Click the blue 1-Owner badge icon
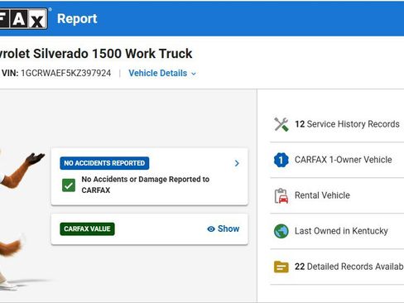This screenshot has height=303, width=404. [x=281, y=160]
